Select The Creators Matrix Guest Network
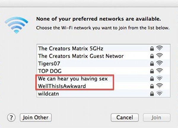Image resolution: width=178 pixels, height=128 pixels. pos(104,56)
